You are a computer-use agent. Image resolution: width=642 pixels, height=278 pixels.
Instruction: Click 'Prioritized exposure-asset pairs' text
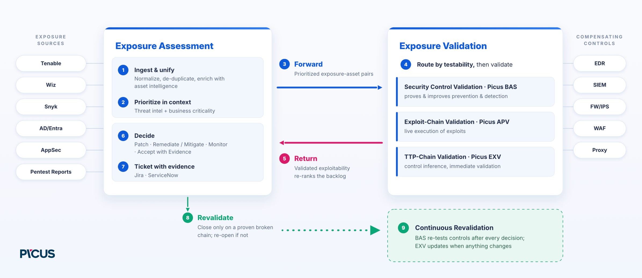click(334, 74)
